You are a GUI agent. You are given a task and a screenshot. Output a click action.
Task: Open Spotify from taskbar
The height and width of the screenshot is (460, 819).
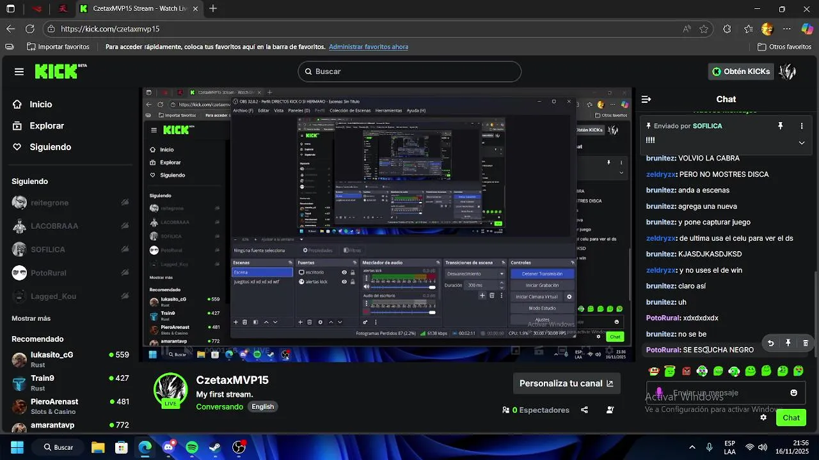click(192, 447)
